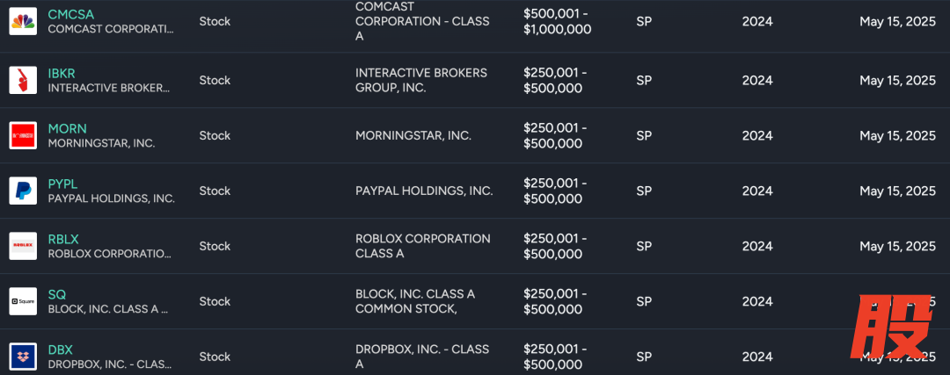Click the Interactive Brokers May 15, 2025 date
This screenshot has height=375, width=950.
coord(897,80)
